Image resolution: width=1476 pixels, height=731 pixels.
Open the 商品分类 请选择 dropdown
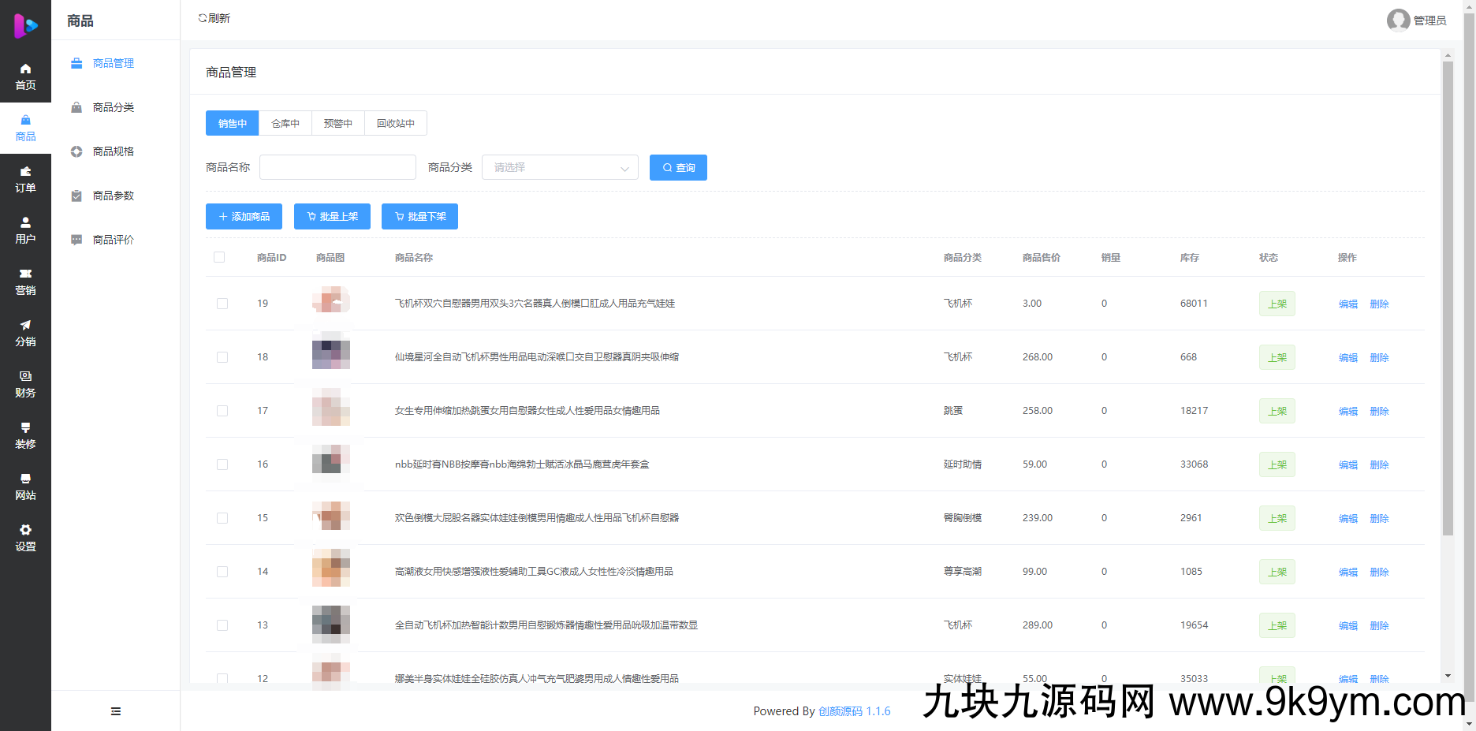click(560, 167)
